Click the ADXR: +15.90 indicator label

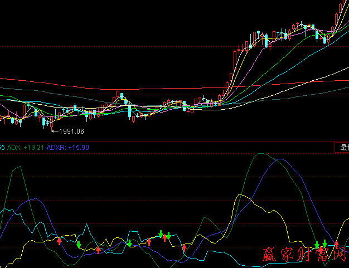pos(68,148)
